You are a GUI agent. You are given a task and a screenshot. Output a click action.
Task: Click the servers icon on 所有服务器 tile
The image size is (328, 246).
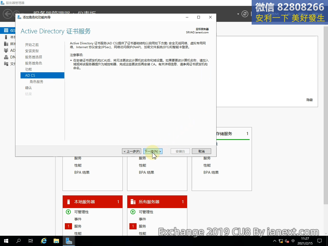[x=133, y=202]
